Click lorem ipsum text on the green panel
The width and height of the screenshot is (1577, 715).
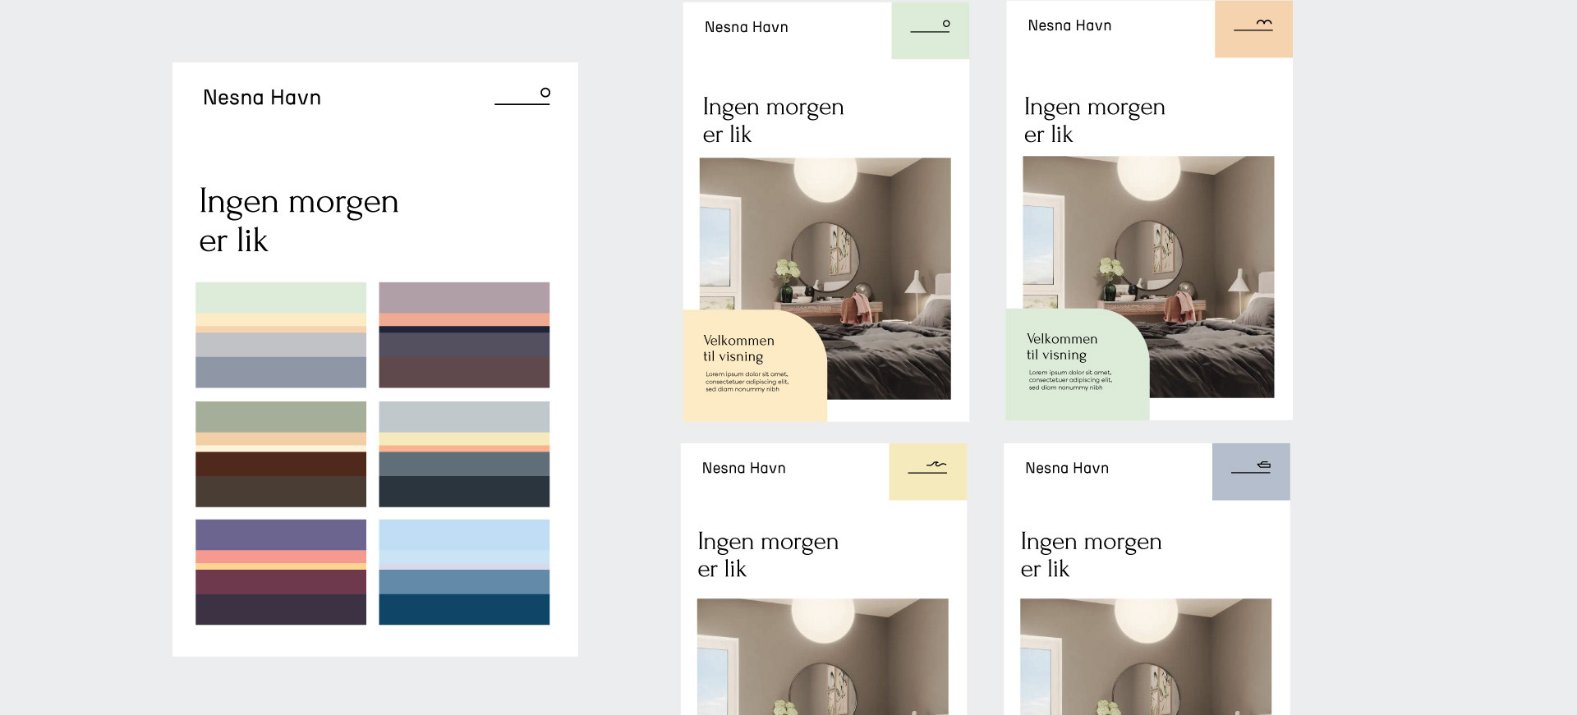[1070, 380]
